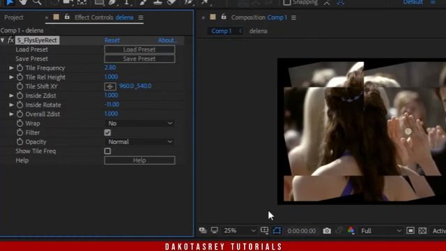Expand the Inside Rotate property arrow
Screen dimensions: 446x251
11,105
